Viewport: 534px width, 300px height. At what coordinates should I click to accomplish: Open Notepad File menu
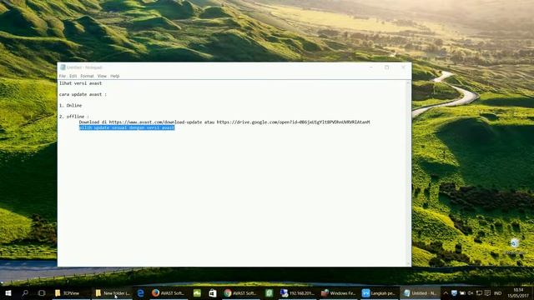(63, 76)
